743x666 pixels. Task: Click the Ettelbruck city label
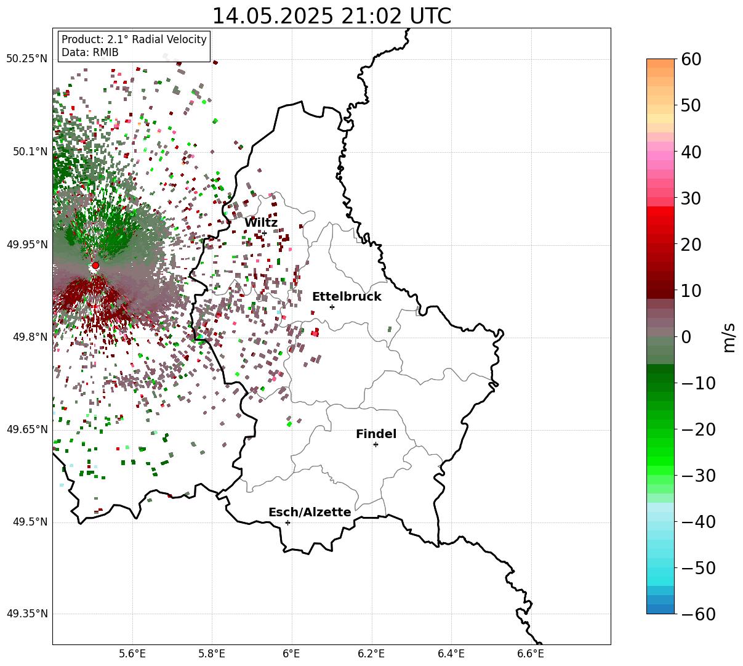point(347,297)
